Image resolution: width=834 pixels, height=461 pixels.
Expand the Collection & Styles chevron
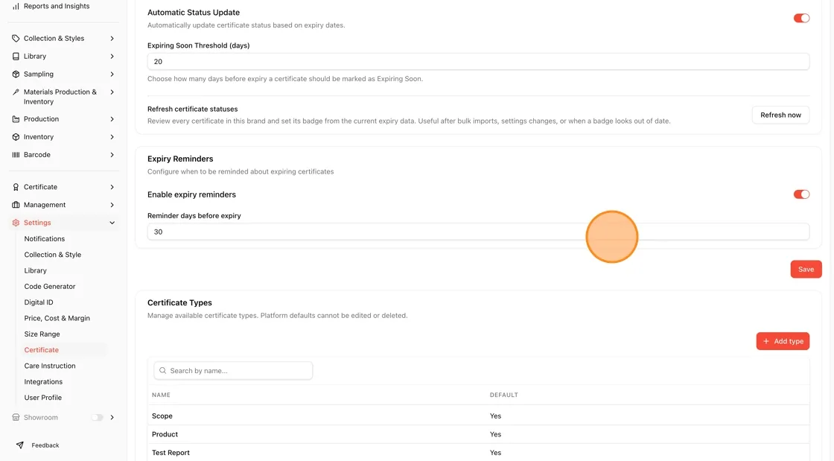click(112, 38)
